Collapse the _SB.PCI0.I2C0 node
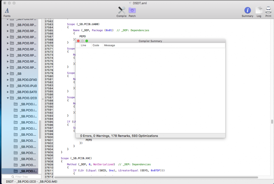The image size is (274, 184). pos(8,98)
